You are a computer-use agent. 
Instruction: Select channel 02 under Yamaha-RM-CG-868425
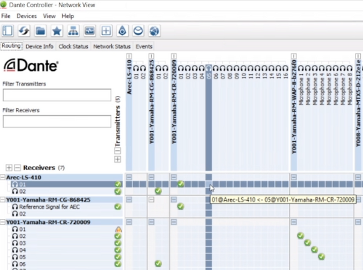(x=67, y=214)
